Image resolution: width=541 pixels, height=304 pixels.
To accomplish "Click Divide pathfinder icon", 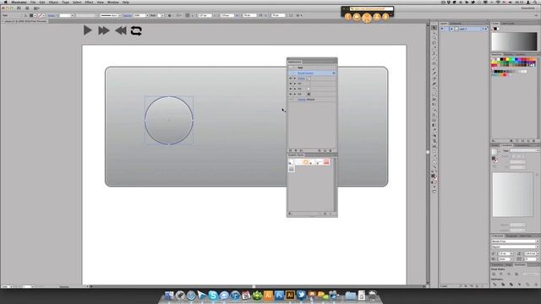I will [495, 285].
